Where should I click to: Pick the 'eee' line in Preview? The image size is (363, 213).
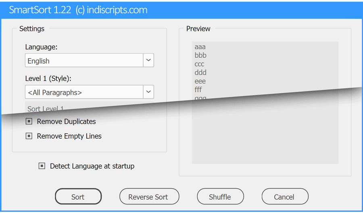200,81
